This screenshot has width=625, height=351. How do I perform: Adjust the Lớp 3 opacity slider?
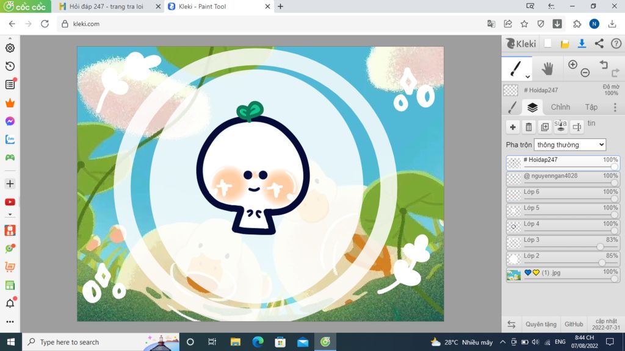click(600, 247)
